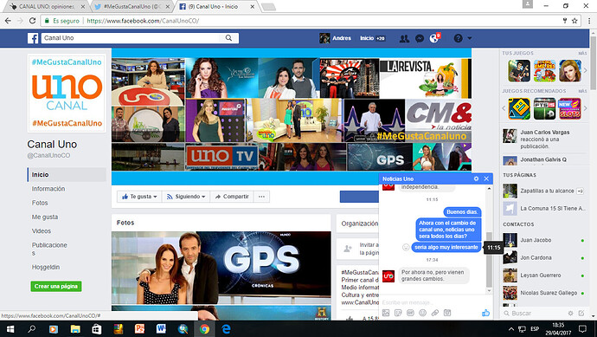Screen dimensions: 597x337
Task: Open Windows Store from taskbar
Action: [97, 328]
